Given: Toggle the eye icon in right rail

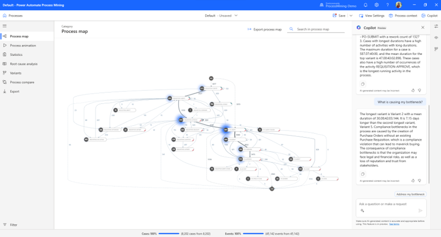Looking at the screenshot, I should tap(436, 38).
